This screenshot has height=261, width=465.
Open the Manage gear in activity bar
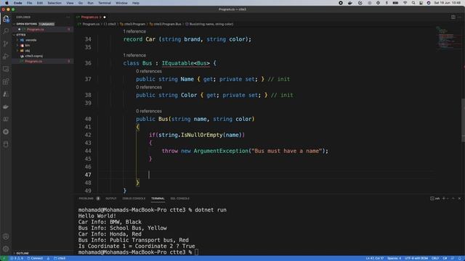coord(6,249)
